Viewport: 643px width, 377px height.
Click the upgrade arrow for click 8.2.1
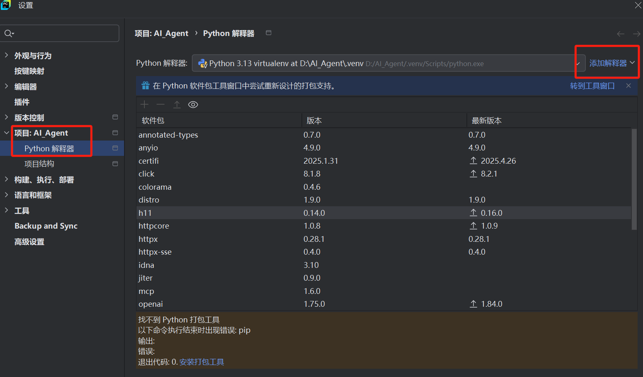point(473,174)
